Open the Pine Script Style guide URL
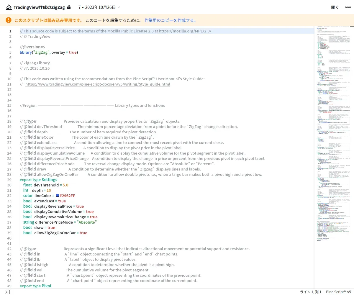The width and height of the screenshot is (354, 295). 98,84
